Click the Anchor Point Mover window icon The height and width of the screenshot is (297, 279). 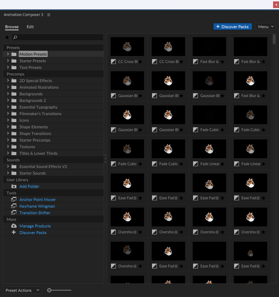point(14,200)
